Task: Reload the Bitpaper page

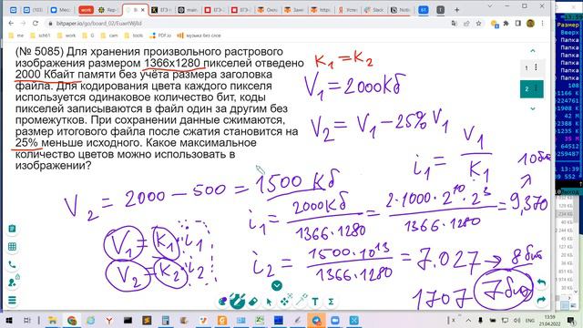Action: [x=36, y=23]
